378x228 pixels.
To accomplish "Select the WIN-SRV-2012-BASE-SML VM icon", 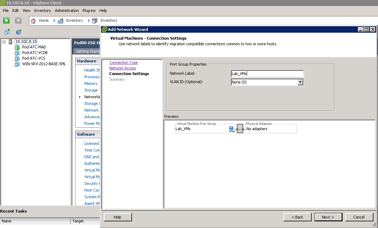I will [17, 64].
